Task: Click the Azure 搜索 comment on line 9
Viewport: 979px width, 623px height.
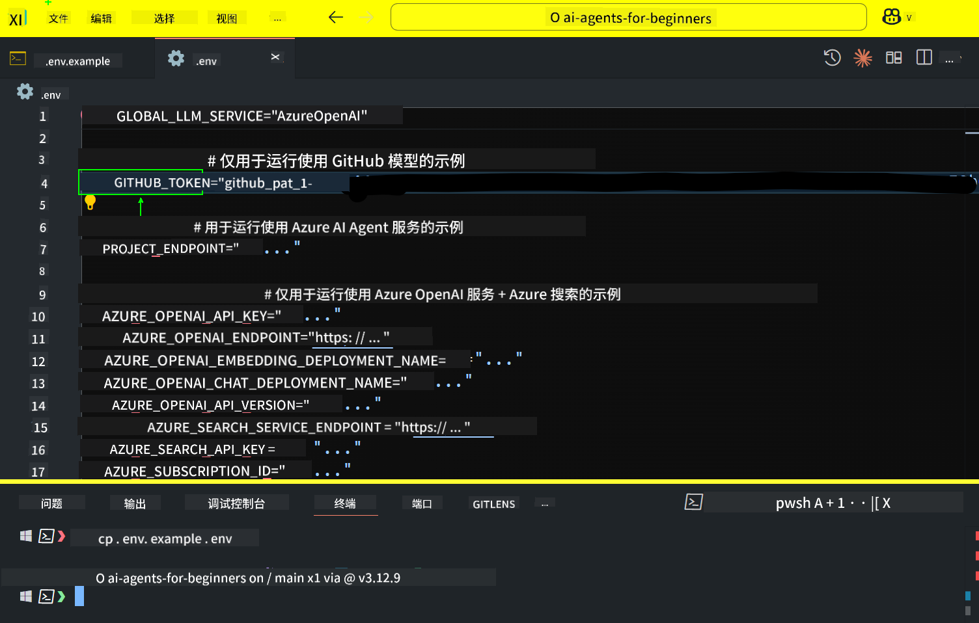Action: (x=442, y=295)
